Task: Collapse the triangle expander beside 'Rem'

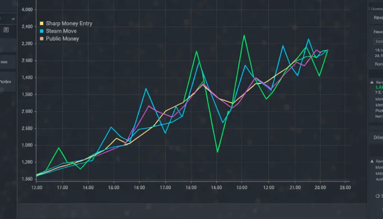Action: 372,161
